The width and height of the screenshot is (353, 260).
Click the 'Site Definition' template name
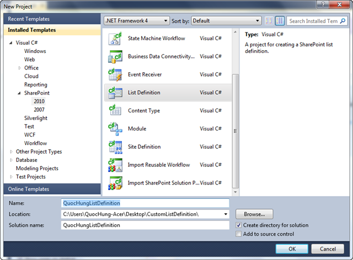(145, 147)
